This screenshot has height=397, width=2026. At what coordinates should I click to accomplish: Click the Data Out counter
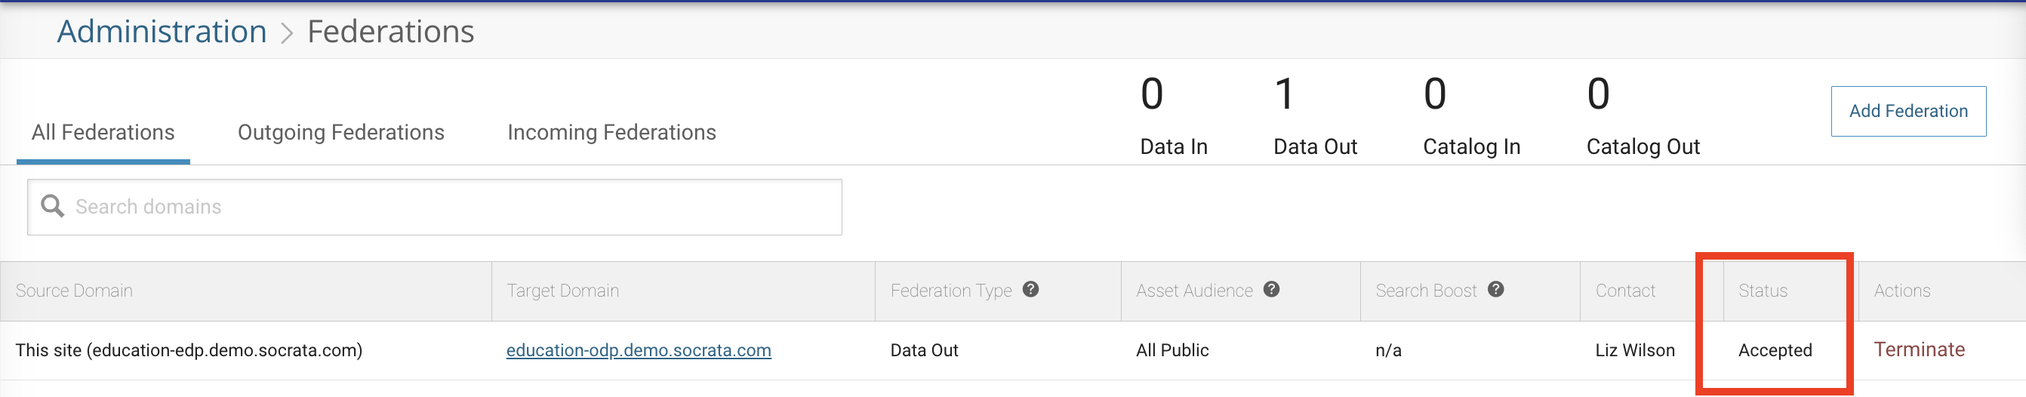pyautogui.click(x=1314, y=115)
